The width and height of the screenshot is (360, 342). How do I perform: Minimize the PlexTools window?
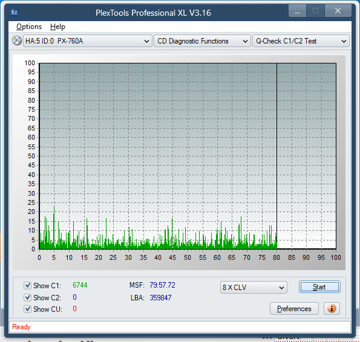pyautogui.click(x=297, y=11)
